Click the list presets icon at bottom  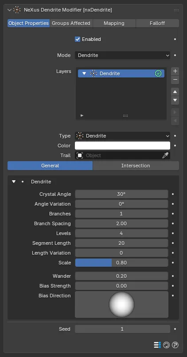(157, 345)
